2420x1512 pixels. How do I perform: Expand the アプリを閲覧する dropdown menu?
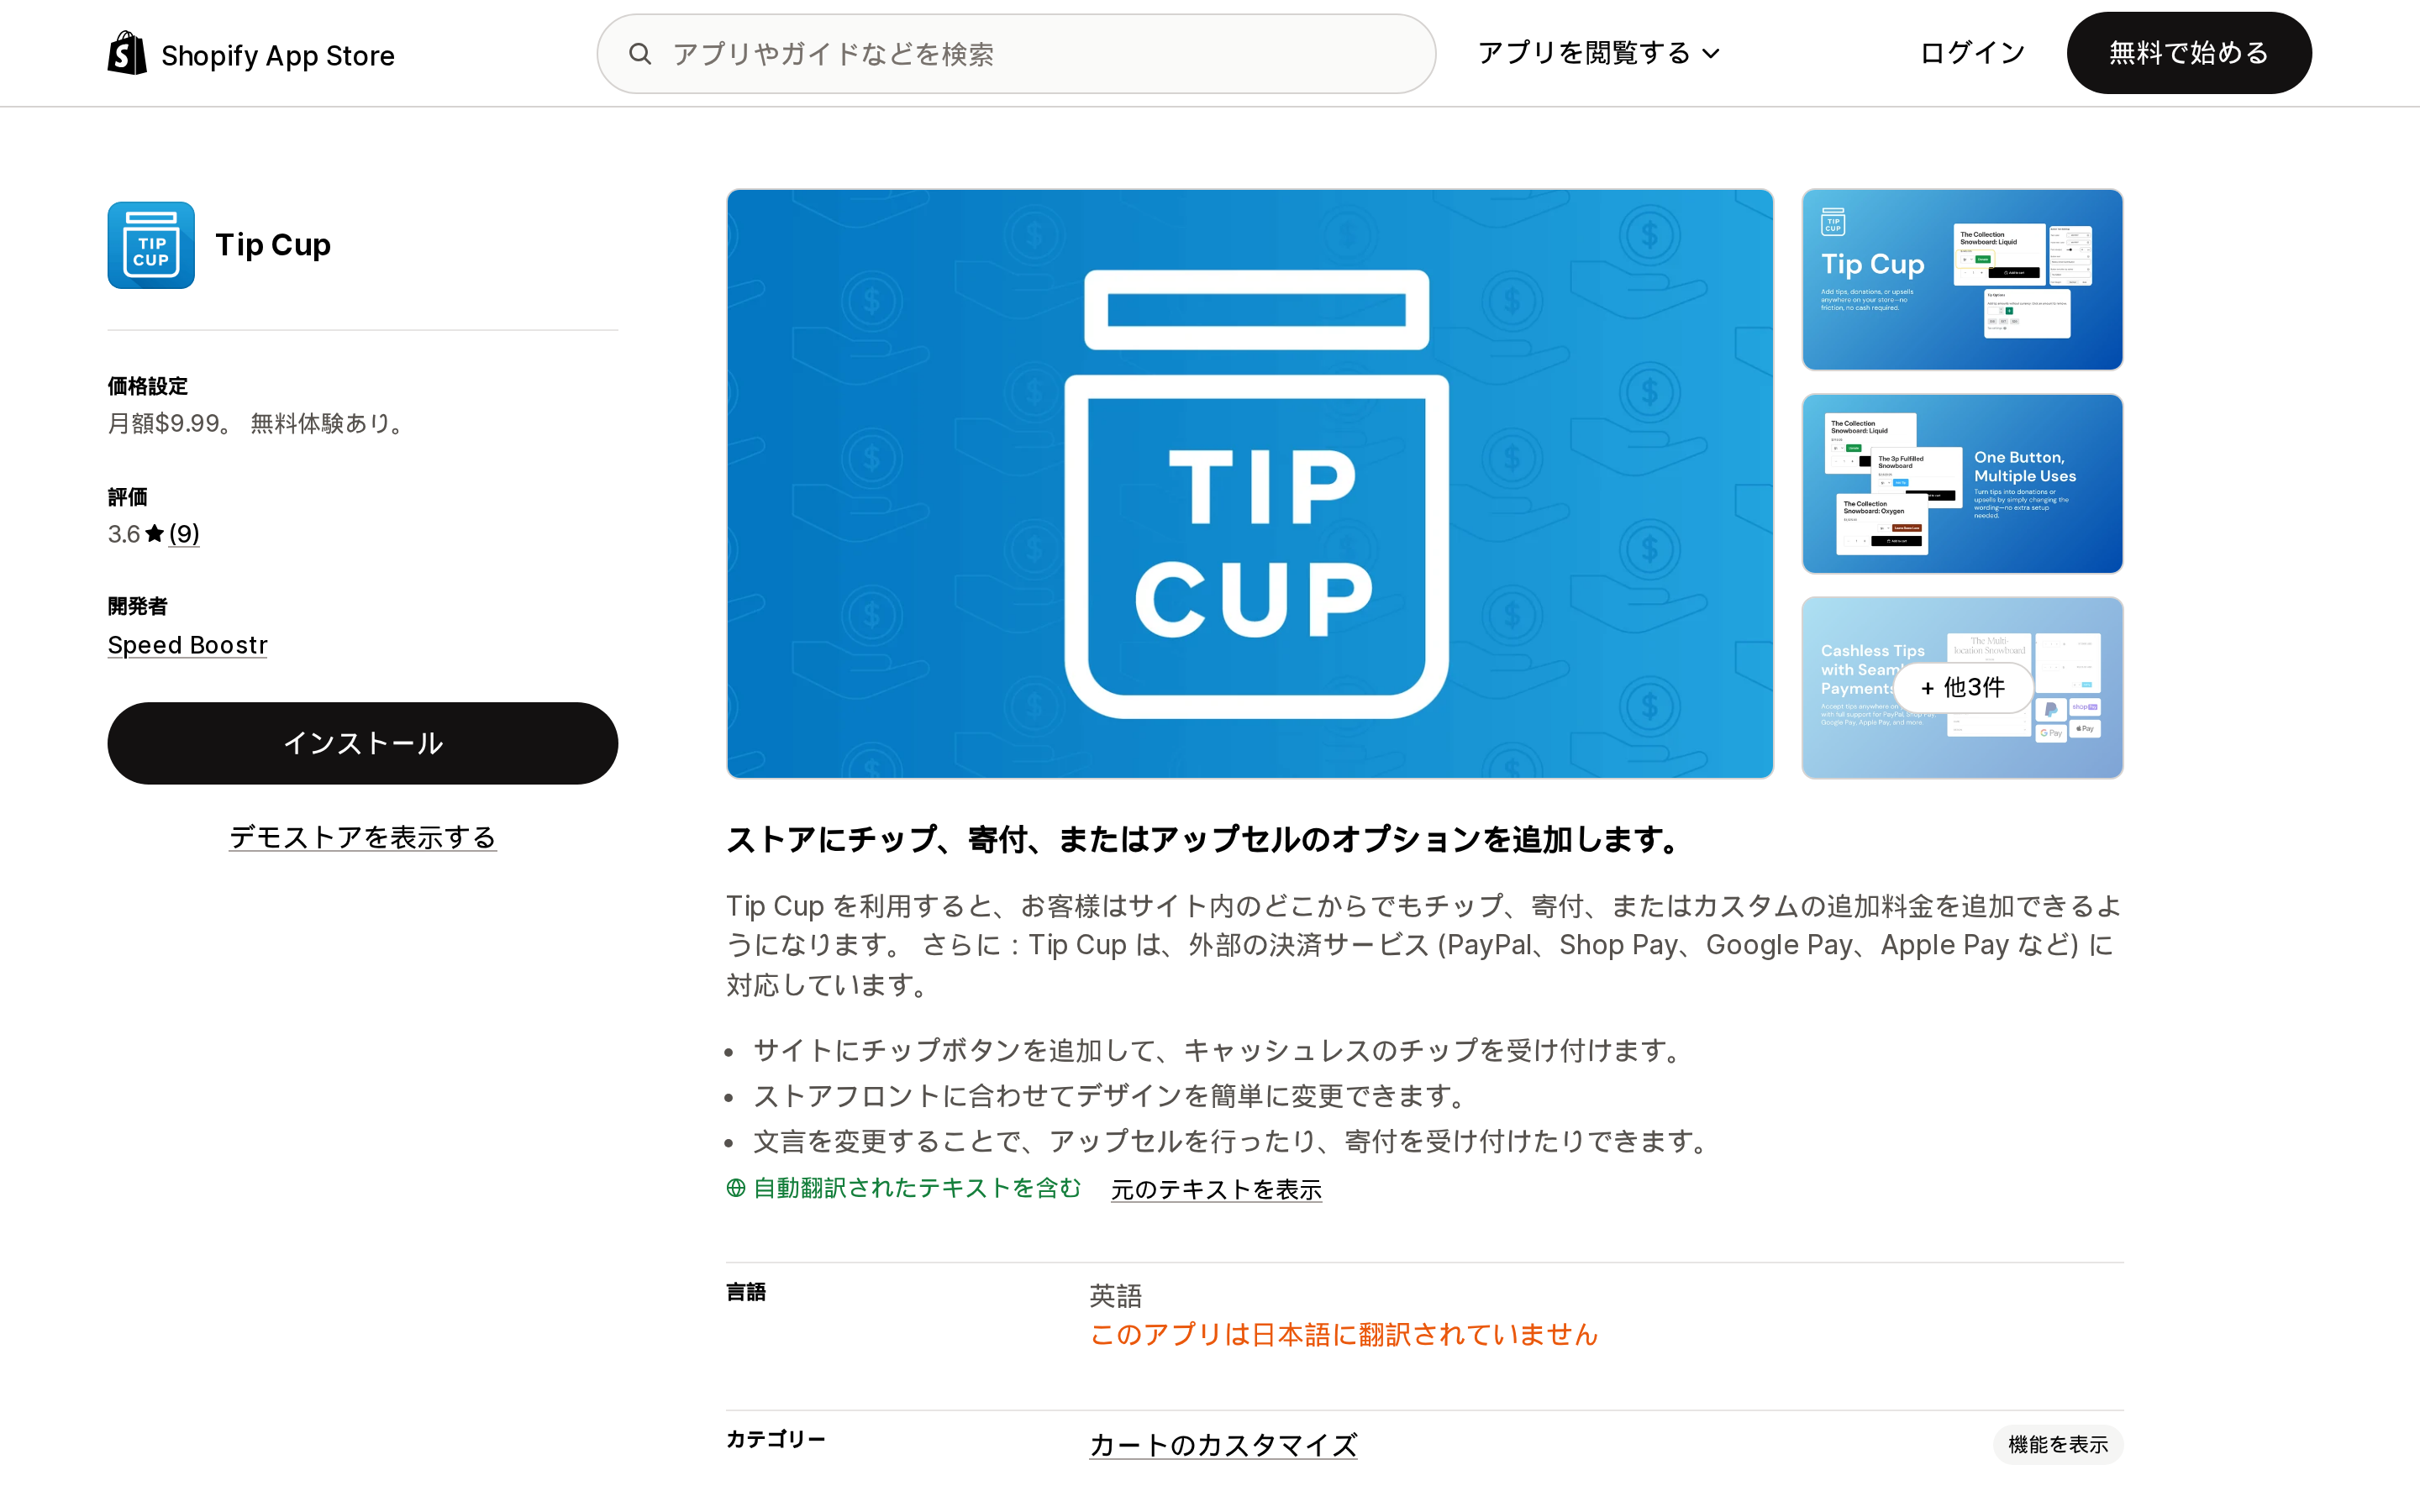[x=1598, y=53]
